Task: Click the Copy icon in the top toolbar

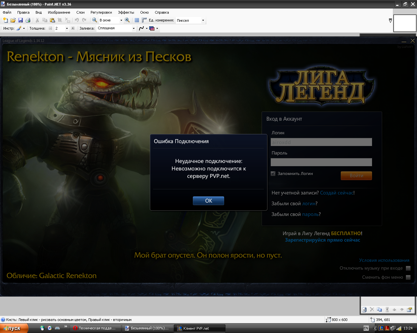Action: (x=45, y=20)
